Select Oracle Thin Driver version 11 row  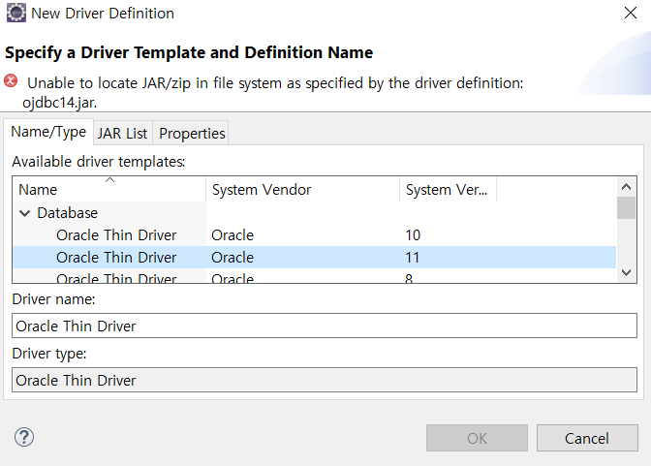(x=314, y=258)
